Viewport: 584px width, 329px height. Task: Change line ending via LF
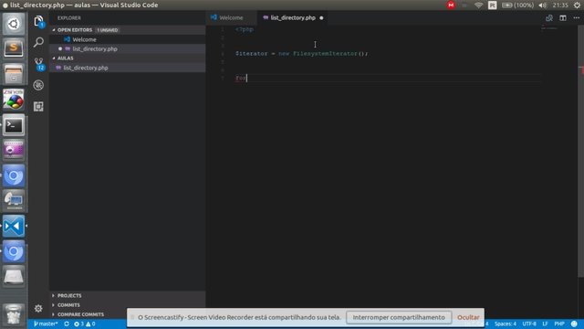point(545,324)
